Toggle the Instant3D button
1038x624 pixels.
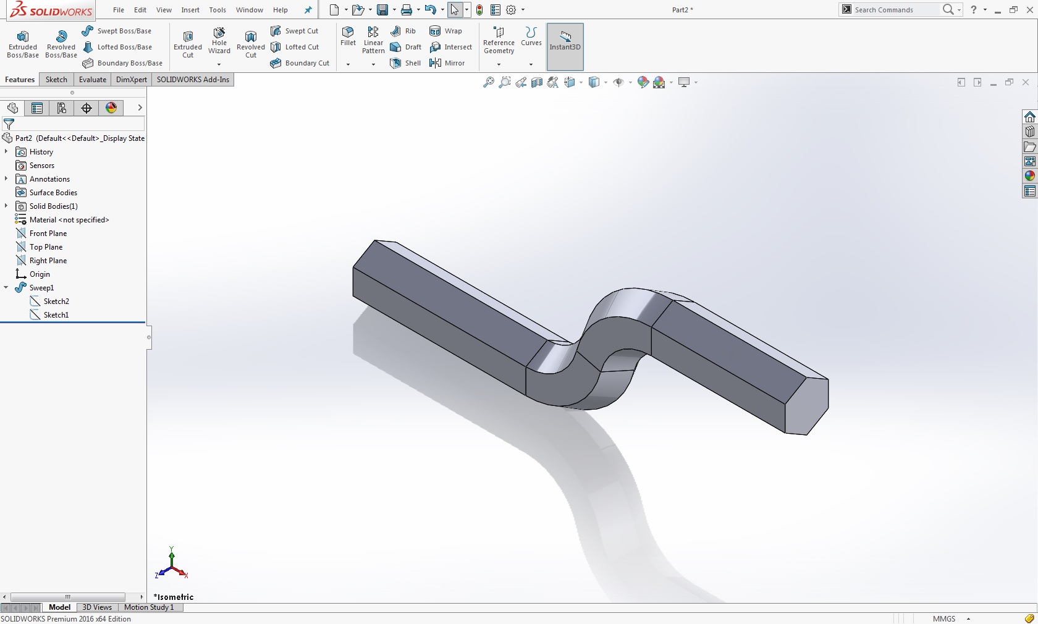(x=565, y=42)
